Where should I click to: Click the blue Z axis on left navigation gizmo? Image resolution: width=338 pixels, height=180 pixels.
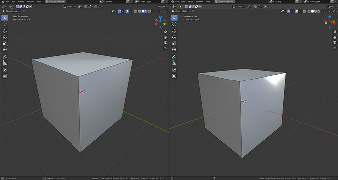click(160, 17)
